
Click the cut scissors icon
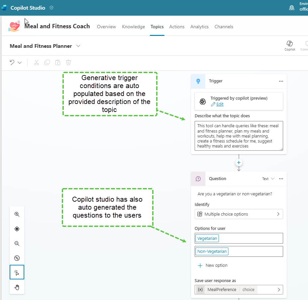[37, 62]
